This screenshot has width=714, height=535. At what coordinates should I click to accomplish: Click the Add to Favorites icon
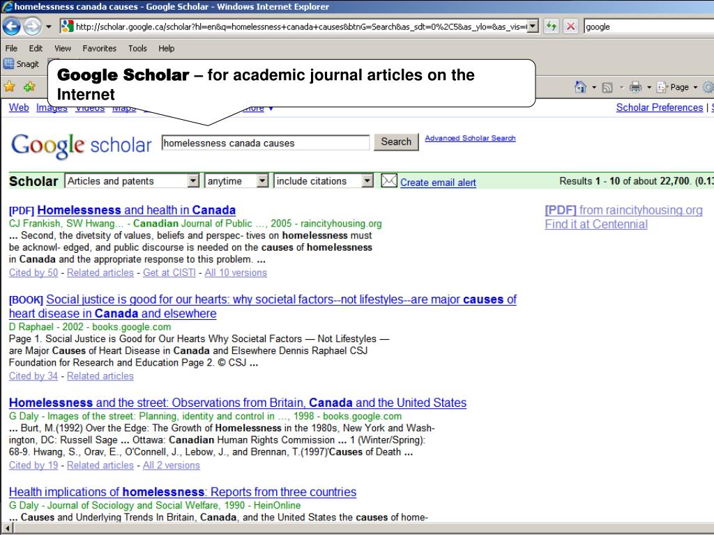coord(29,86)
